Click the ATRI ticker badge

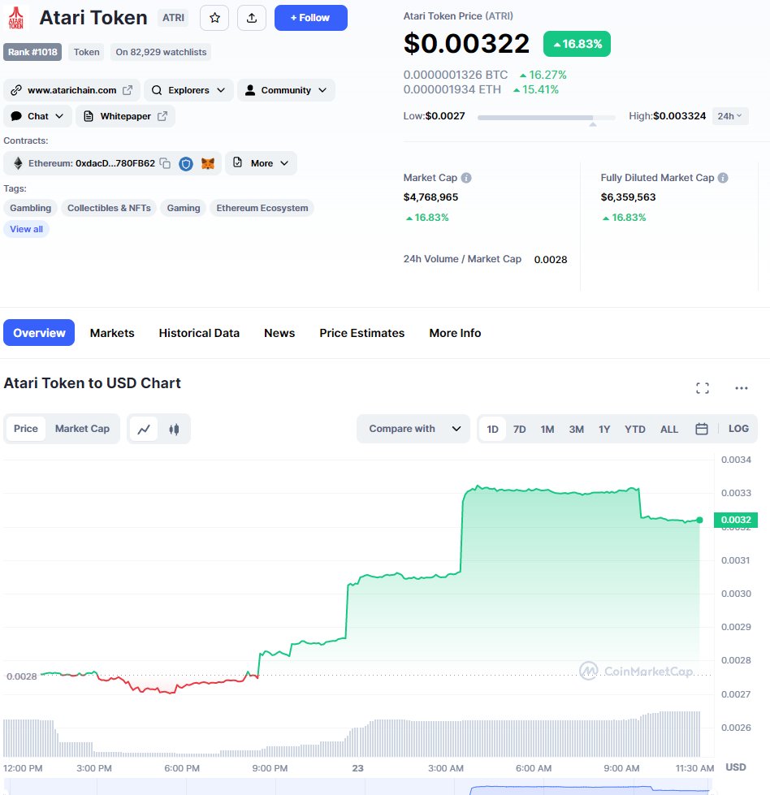tap(173, 18)
